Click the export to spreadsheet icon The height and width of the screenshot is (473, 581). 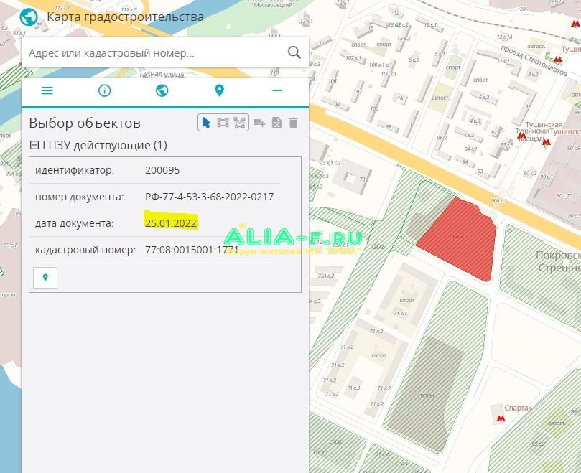(276, 123)
